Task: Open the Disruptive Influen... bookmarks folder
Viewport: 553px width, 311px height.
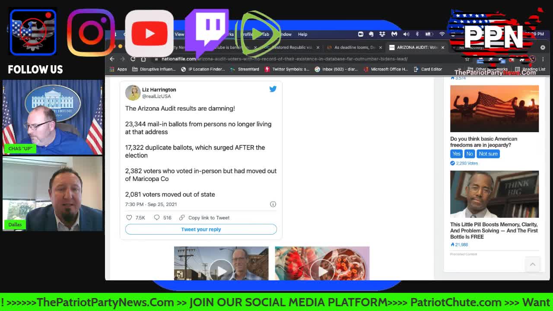Action: (x=154, y=69)
